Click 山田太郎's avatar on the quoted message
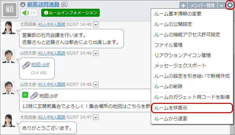The height and width of the screenshot is (135, 235). (9, 88)
